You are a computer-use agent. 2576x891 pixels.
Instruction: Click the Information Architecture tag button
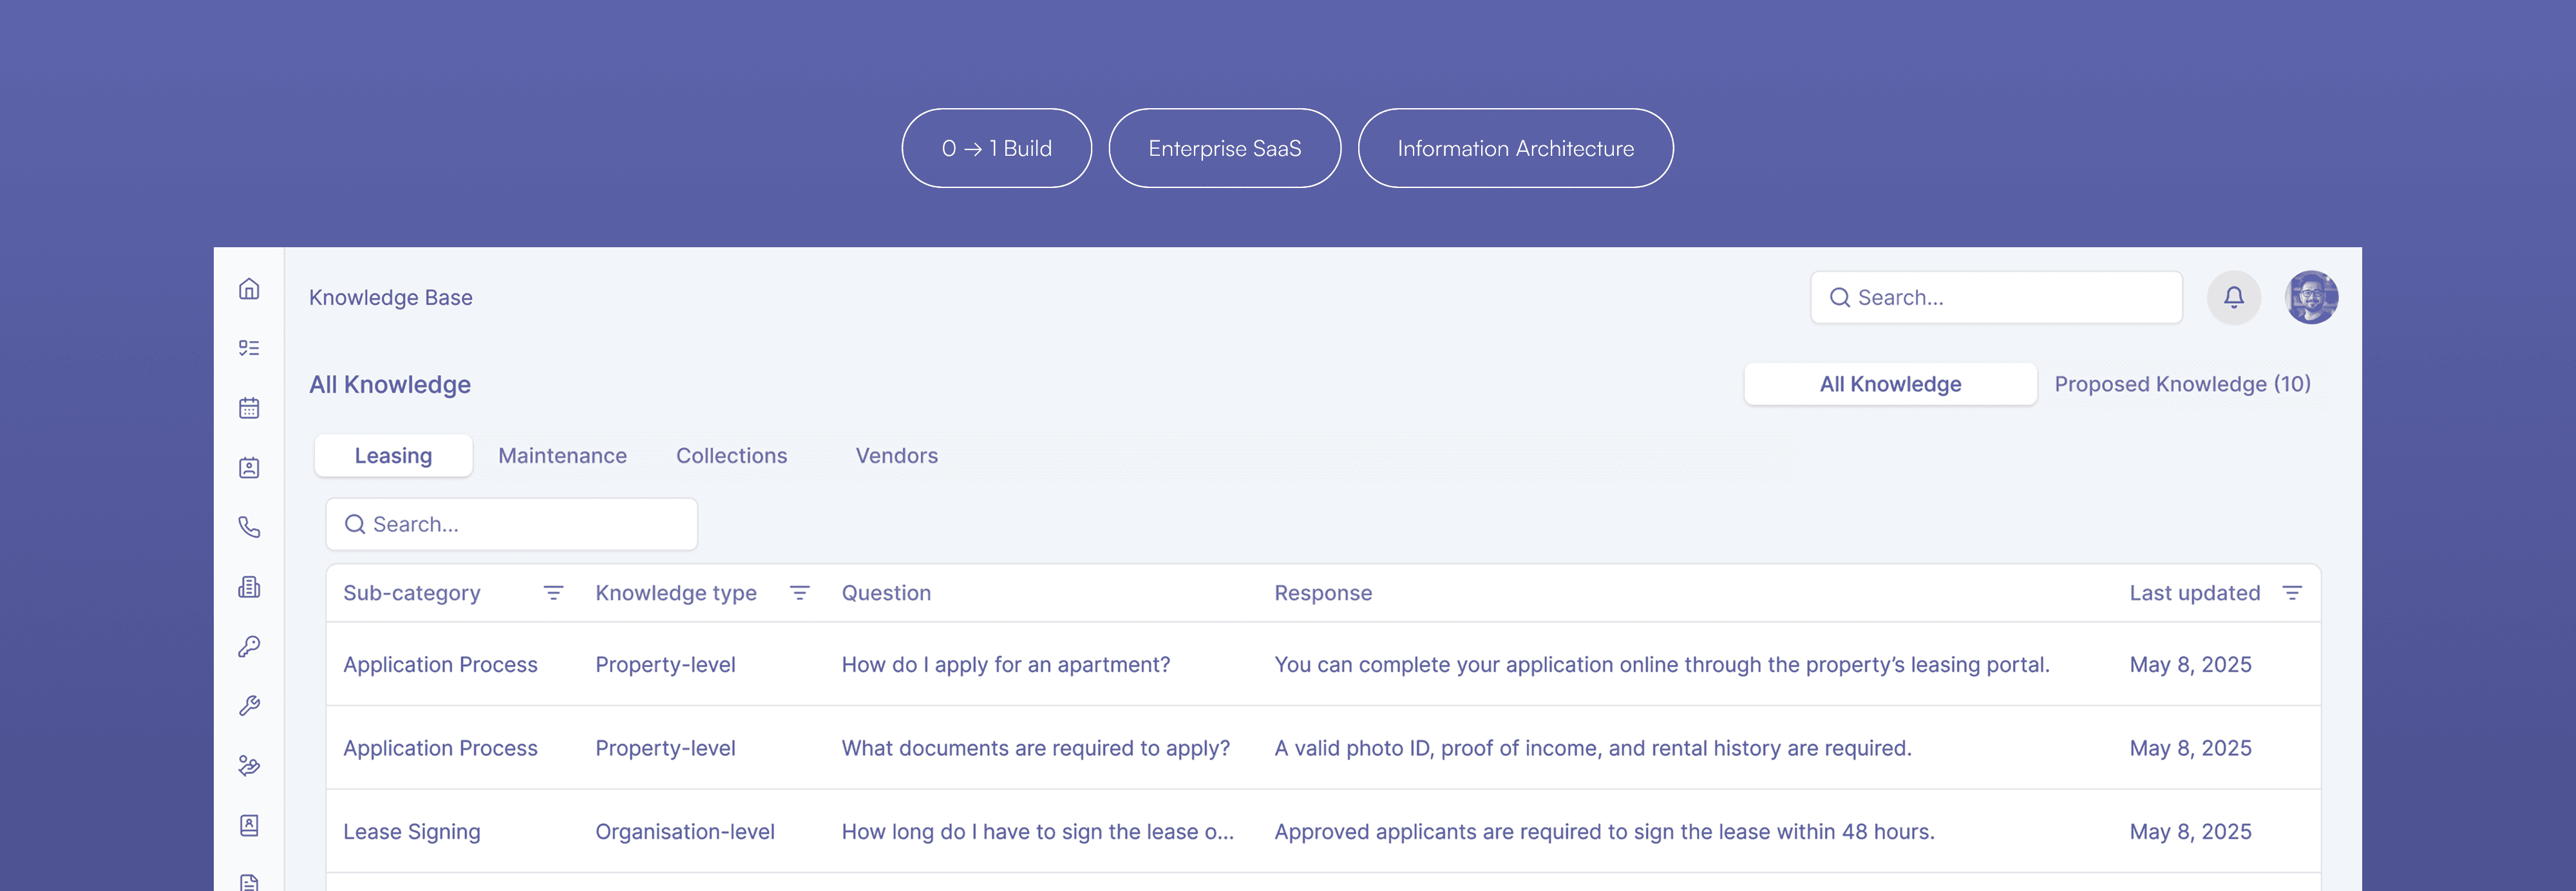coord(1514,148)
